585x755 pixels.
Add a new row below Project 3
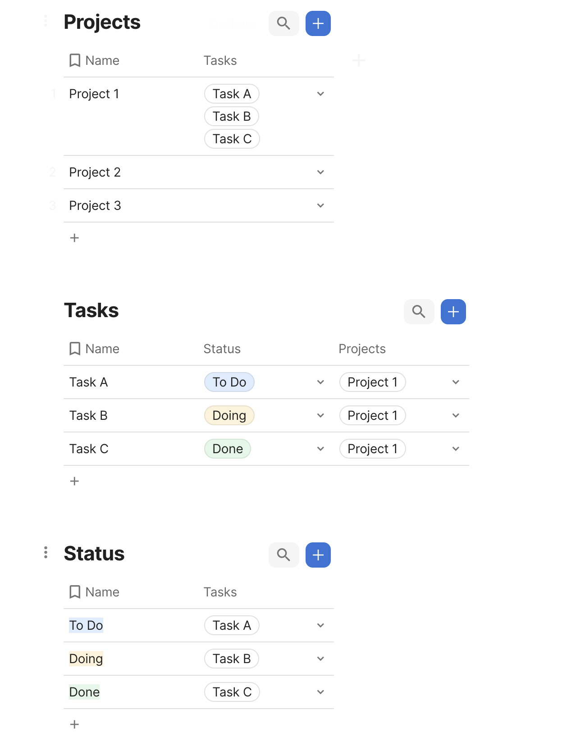pyautogui.click(x=75, y=238)
